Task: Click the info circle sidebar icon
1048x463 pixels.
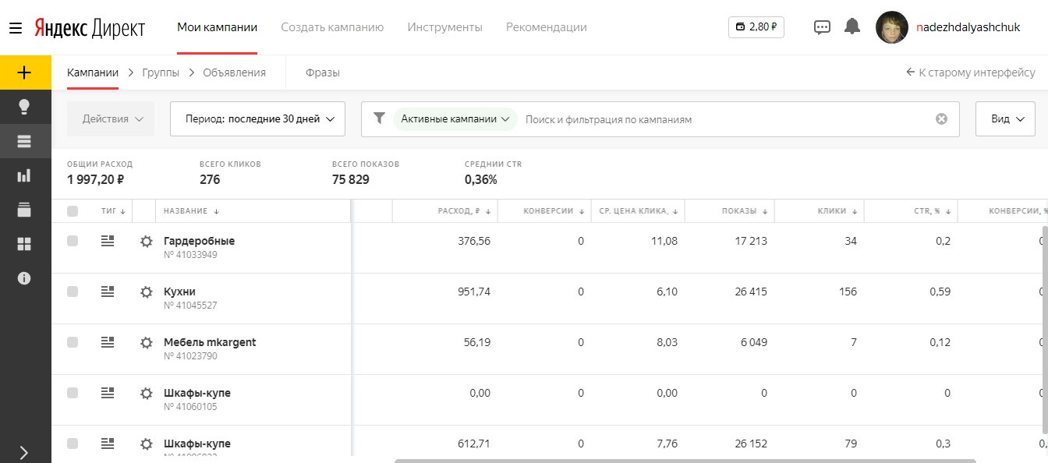Action: pyautogui.click(x=24, y=277)
